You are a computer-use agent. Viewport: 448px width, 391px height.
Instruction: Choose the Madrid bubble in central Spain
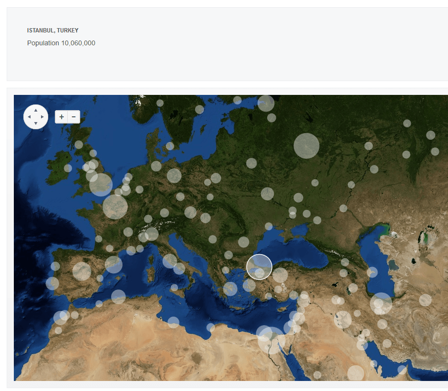(x=82, y=271)
